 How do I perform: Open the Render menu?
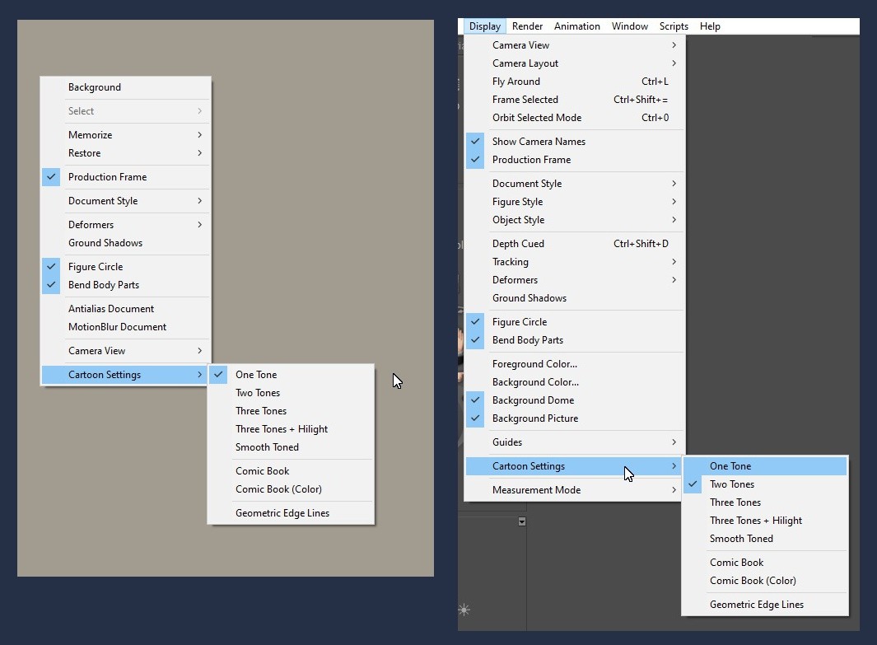(527, 26)
